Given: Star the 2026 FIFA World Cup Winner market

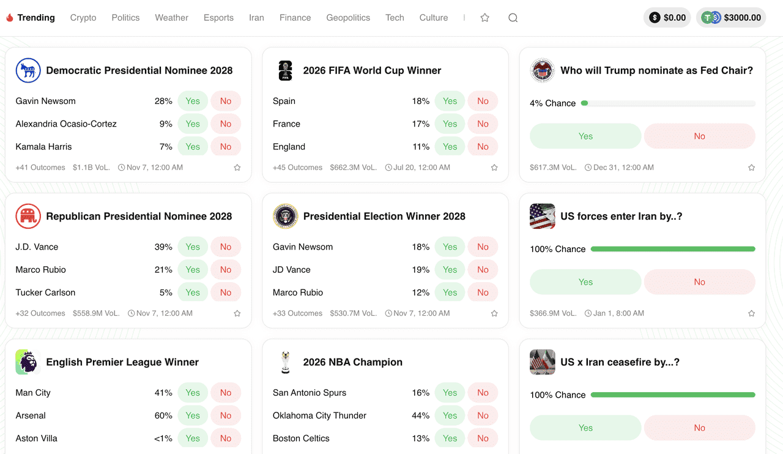Looking at the screenshot, I should click(x=494, y=168).
